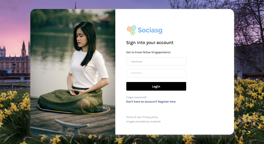Open the Register here link

[167, 102]
